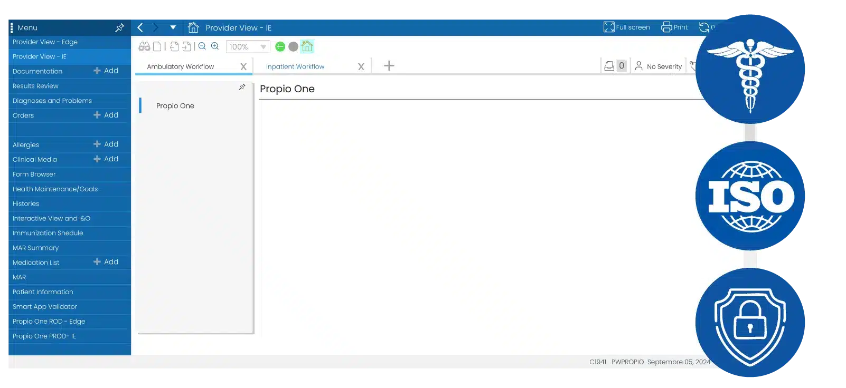
Task: Open MAR Summary
Action: [x=70, y=248]
